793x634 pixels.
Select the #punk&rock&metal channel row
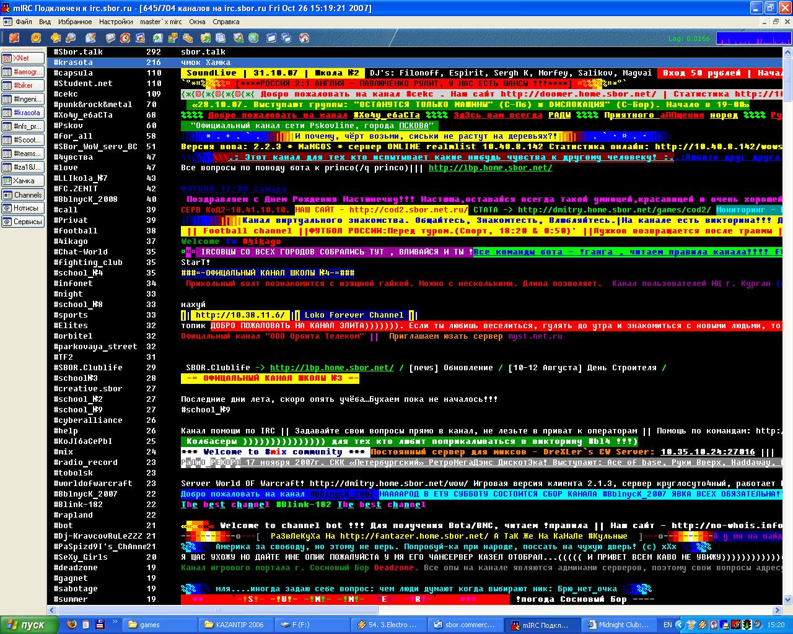click(x=415, y=105)
